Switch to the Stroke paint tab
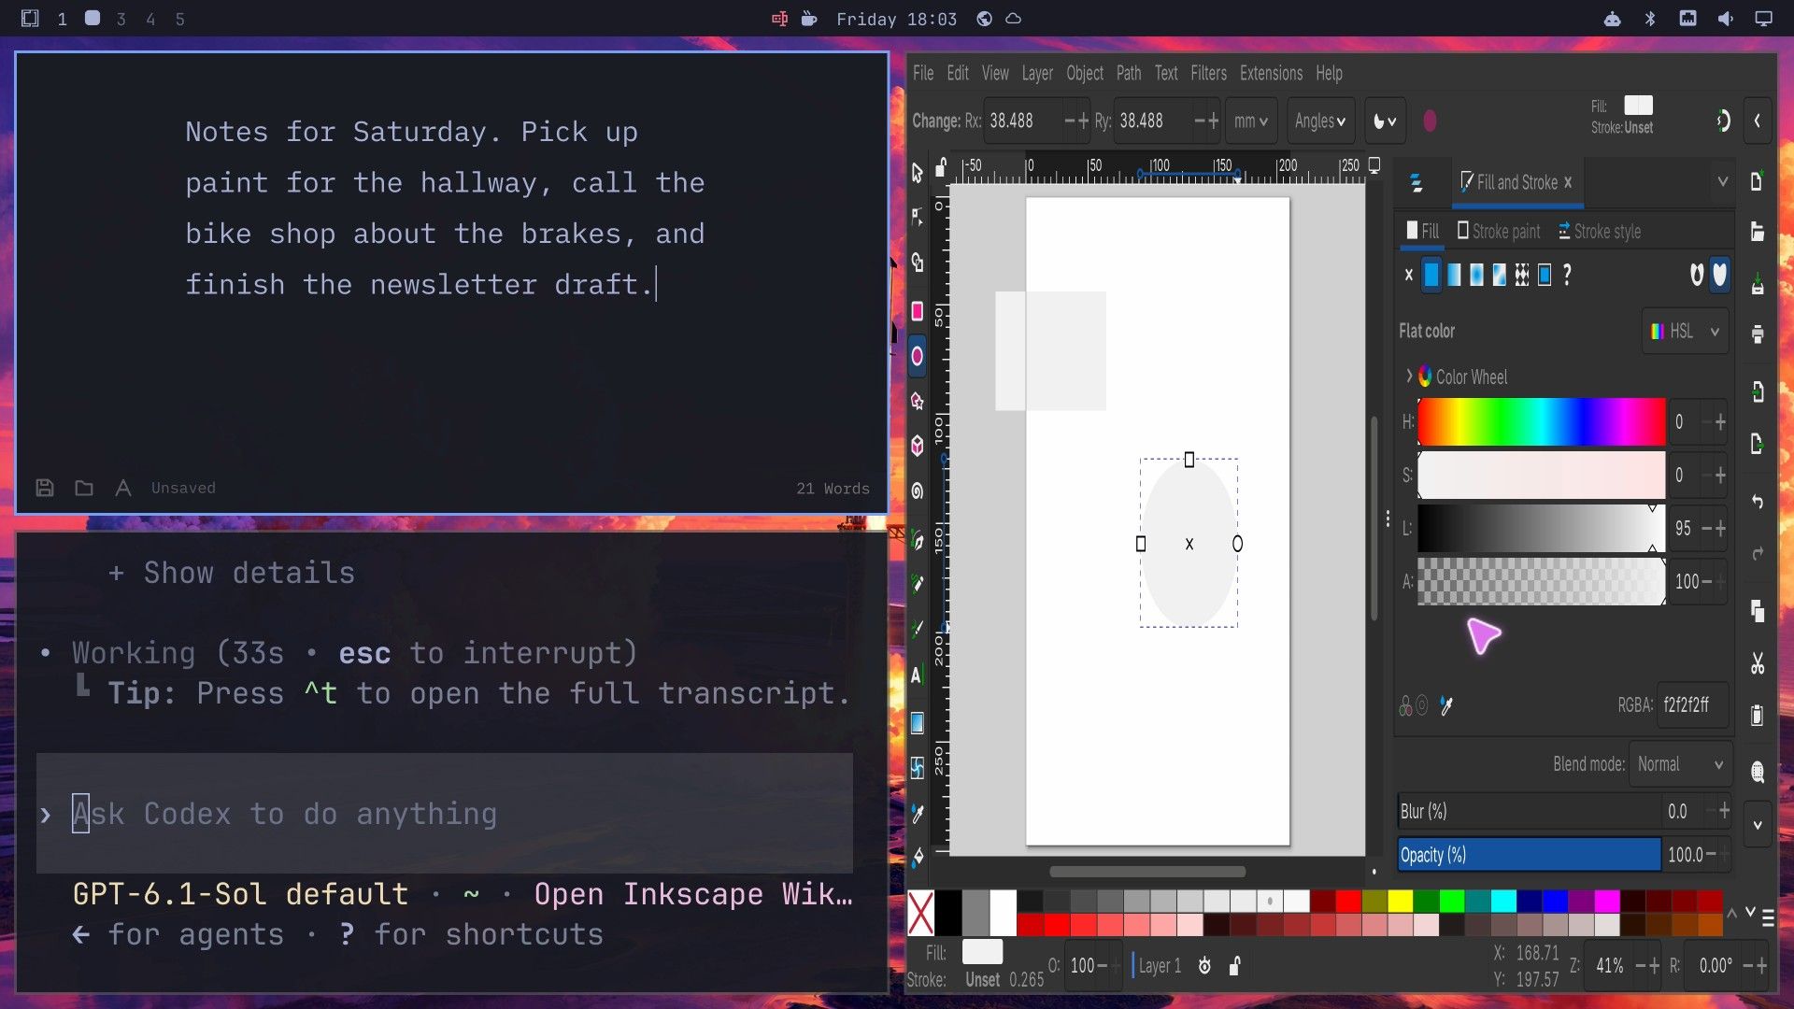Screen dimensions: 1794x1009 tap(1499, 231)
